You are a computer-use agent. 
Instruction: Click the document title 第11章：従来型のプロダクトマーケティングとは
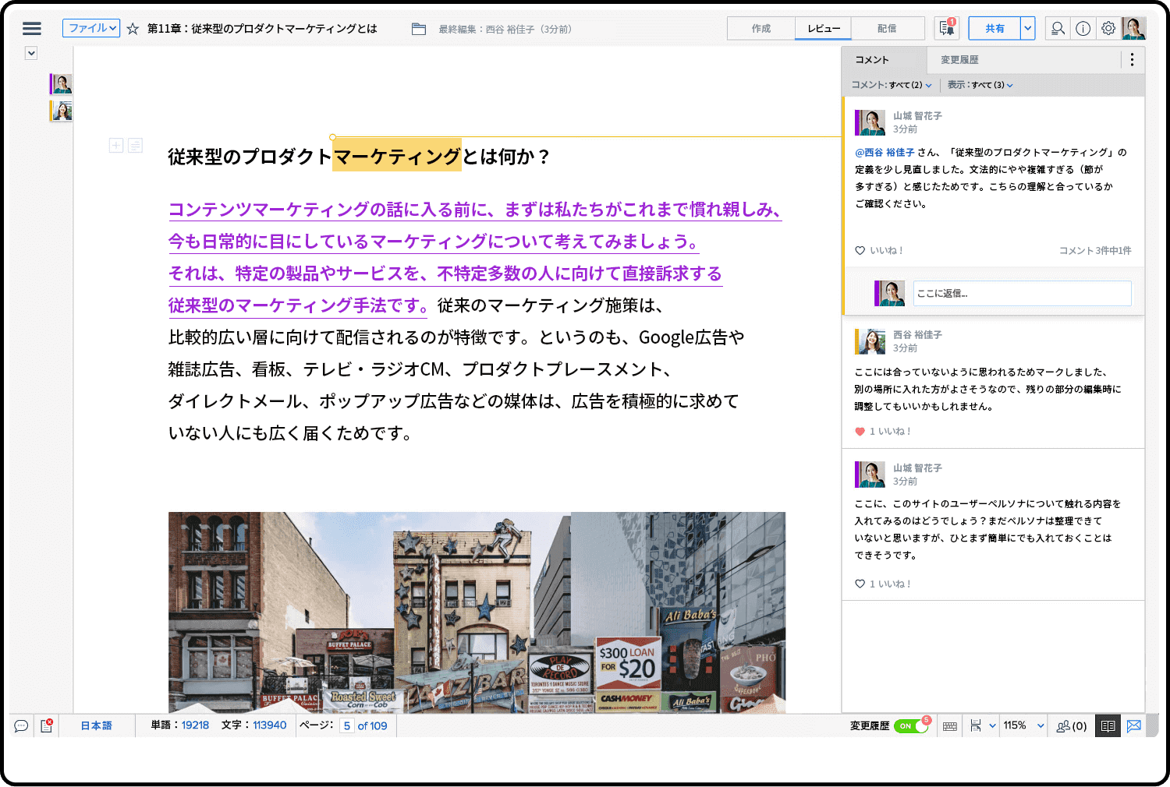tap(262, 29)
